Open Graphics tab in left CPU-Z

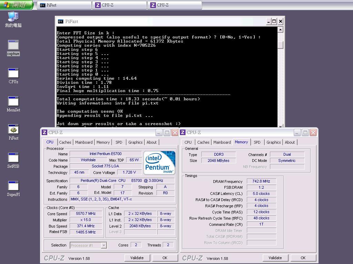click(x=135, y=142)
